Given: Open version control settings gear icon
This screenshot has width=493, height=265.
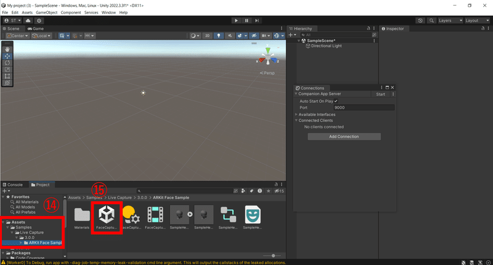Looking at the screenshot, I should click(x=39, y=20).
